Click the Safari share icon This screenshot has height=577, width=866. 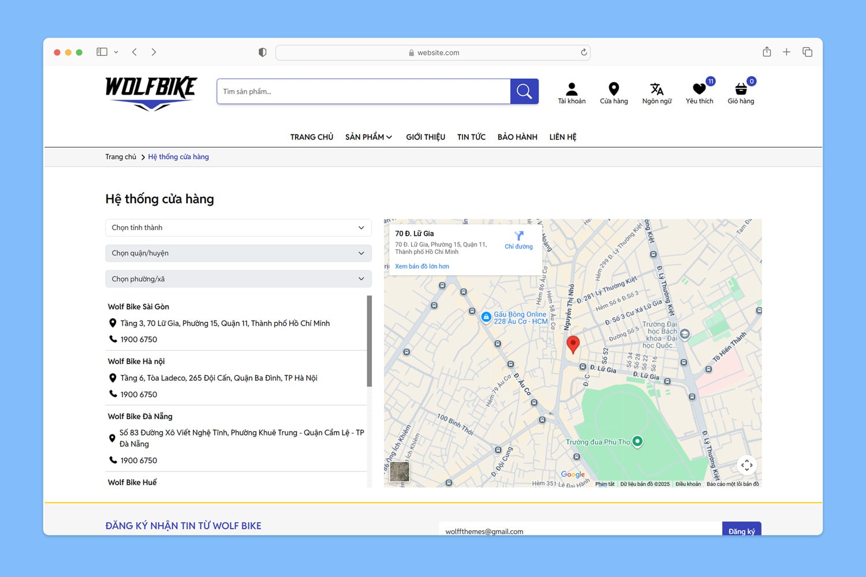[x=767, y=52]
